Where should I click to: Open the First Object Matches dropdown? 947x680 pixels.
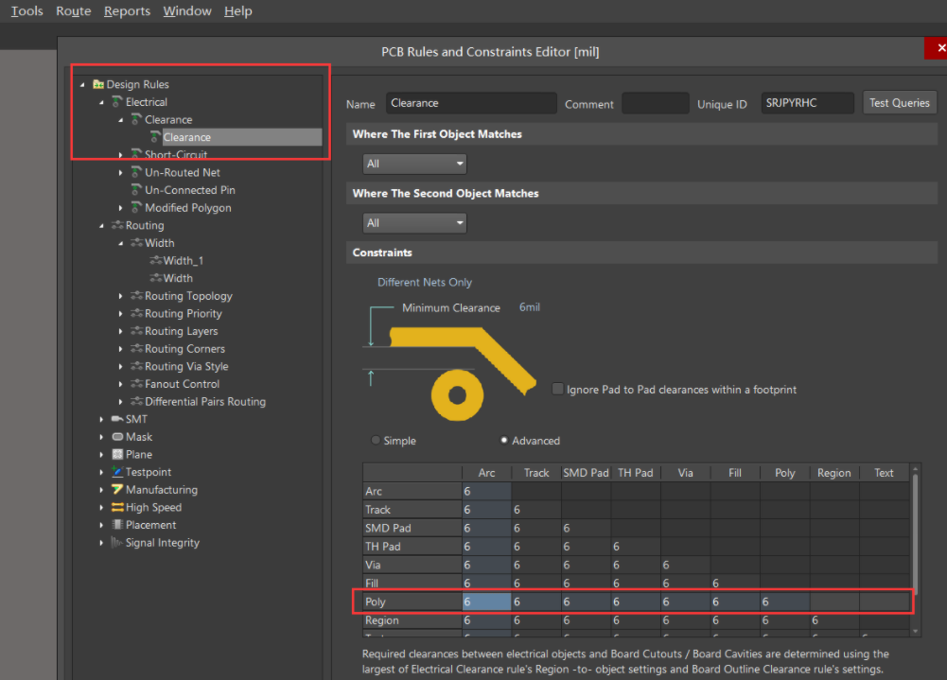pyautogui.click(x=414, y=164)
